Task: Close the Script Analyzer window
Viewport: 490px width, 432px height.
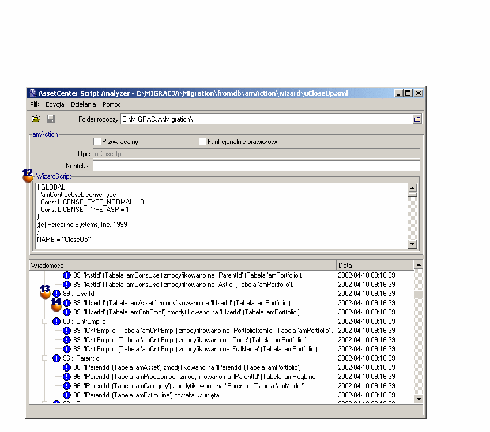Action: coord(419,93)
